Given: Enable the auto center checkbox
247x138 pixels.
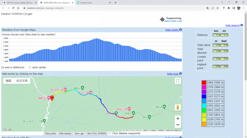Looking at the screenshot, I should [30, 68].
